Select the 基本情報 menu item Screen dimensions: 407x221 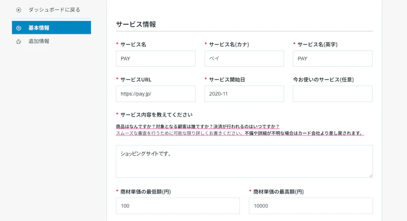(39, 28)
